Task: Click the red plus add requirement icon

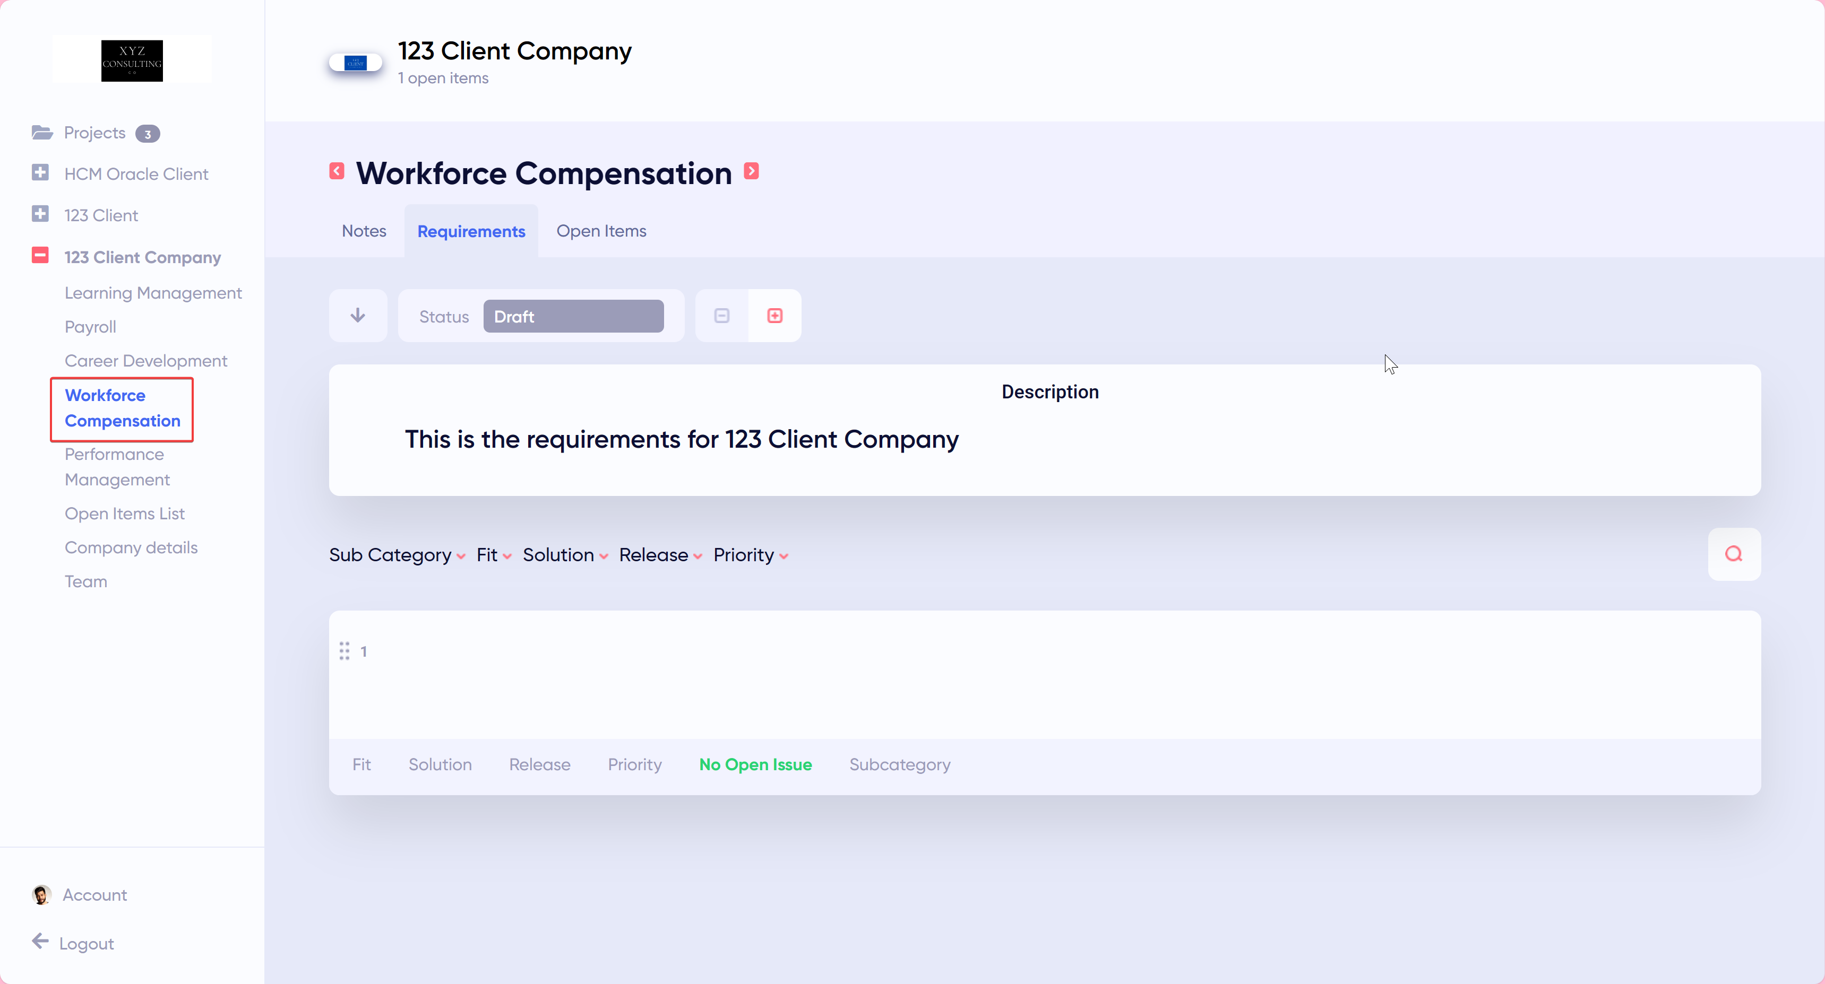Action: click(x=774, y=316)
